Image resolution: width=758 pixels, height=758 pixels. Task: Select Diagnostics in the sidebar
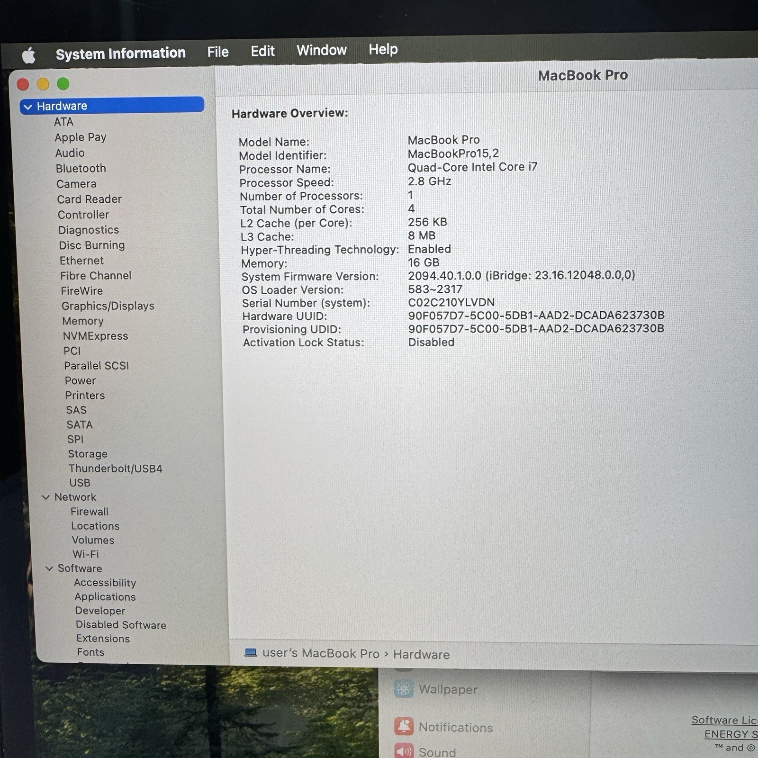89,230
